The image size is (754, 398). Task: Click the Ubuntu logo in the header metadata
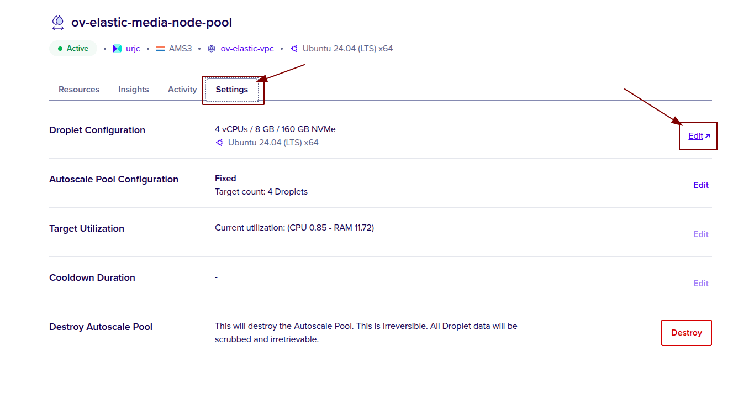pyautogui.click(x=295, y=49)
